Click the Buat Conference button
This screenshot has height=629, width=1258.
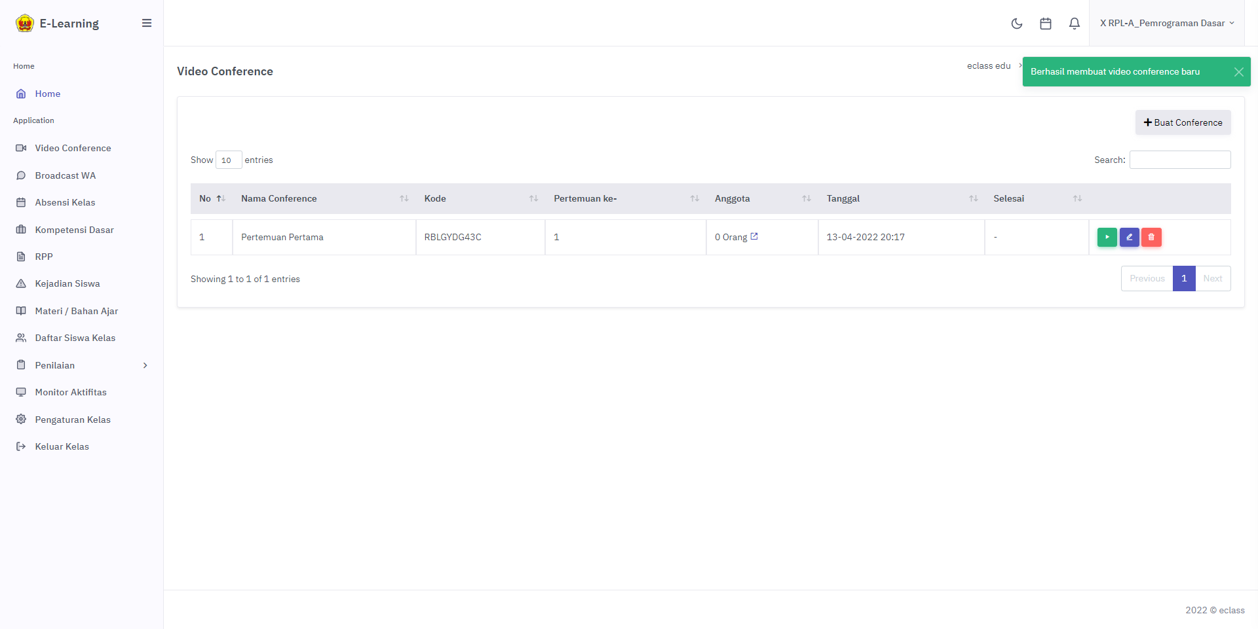pos(1183,122)
